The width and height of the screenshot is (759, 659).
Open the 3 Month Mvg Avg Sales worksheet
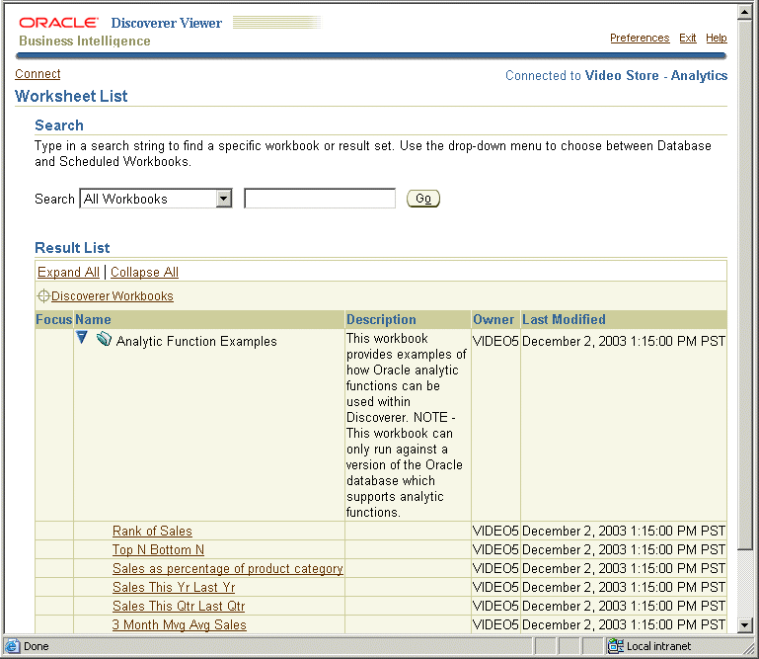tap(179, 624)
